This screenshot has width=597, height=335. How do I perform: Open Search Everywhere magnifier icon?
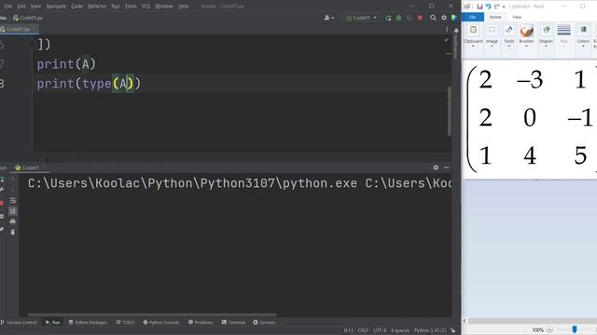(433, 18)
